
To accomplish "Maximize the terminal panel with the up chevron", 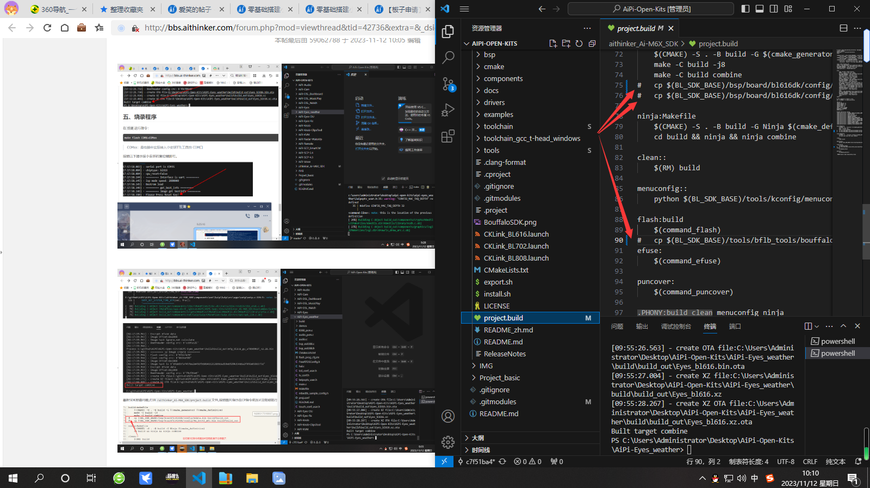I will coord(843,326).
